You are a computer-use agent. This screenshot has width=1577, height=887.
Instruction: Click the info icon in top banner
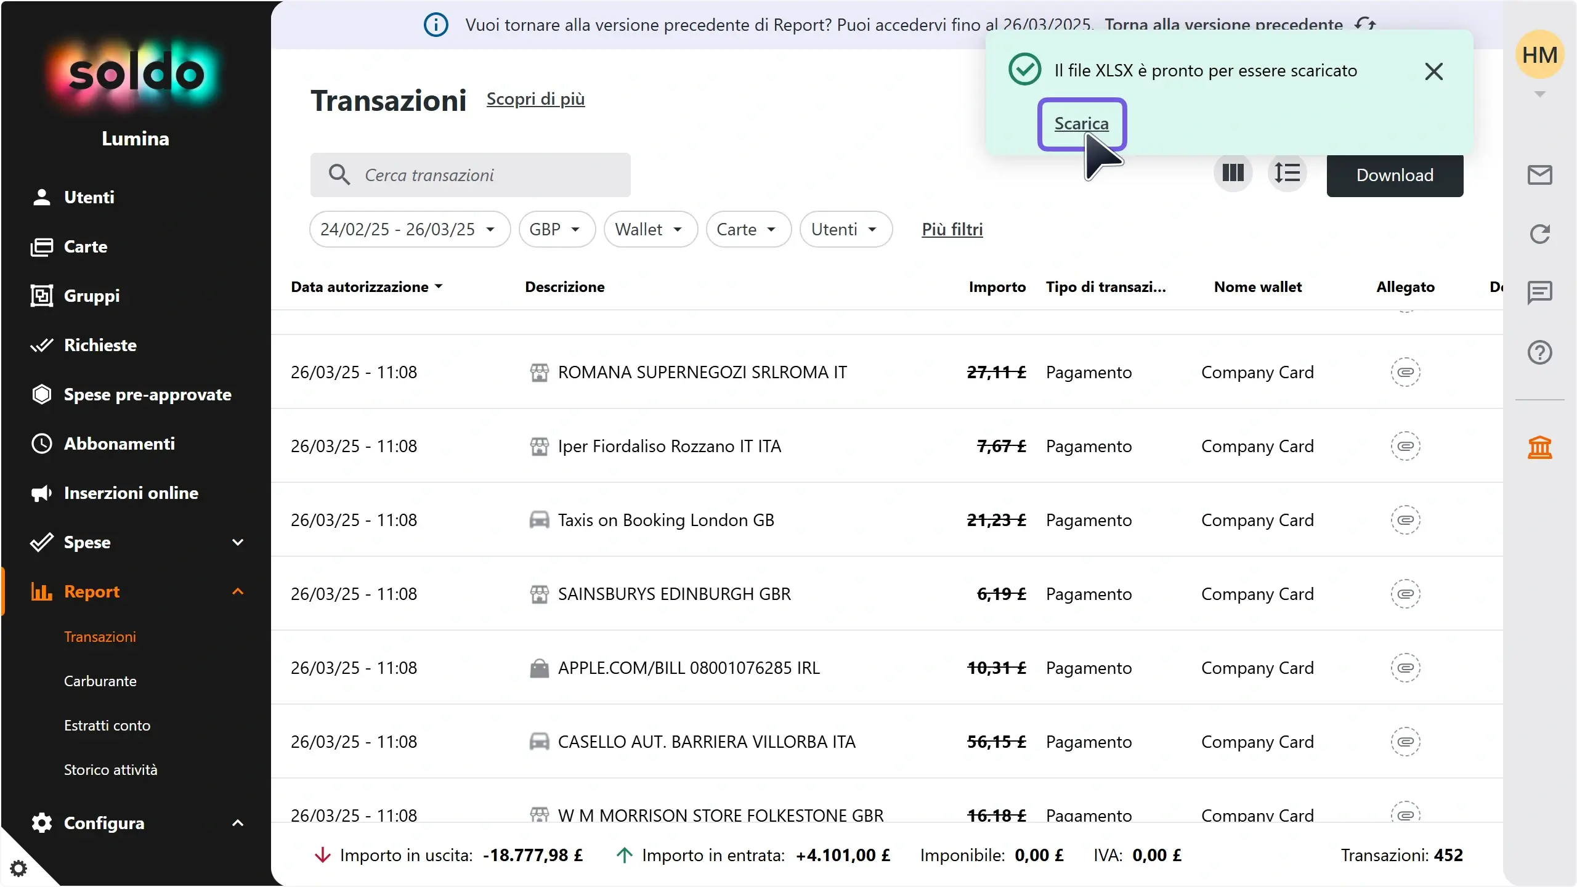click(x=436, y=25)
